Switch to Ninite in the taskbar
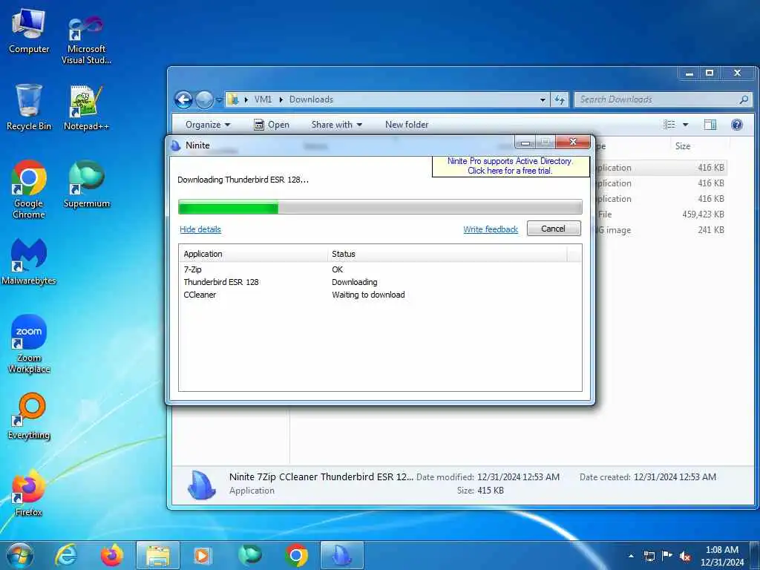The height and width of the screenshot is (570, 760). point(342,555)
